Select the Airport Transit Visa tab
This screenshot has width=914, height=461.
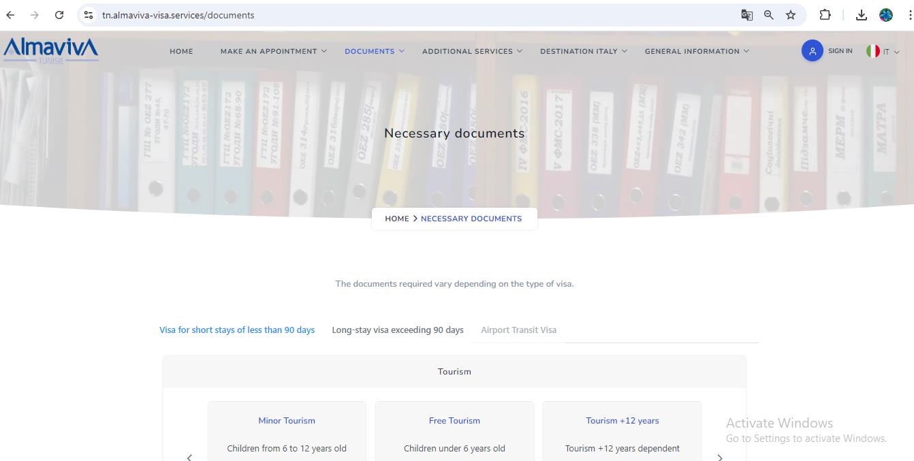518,330
